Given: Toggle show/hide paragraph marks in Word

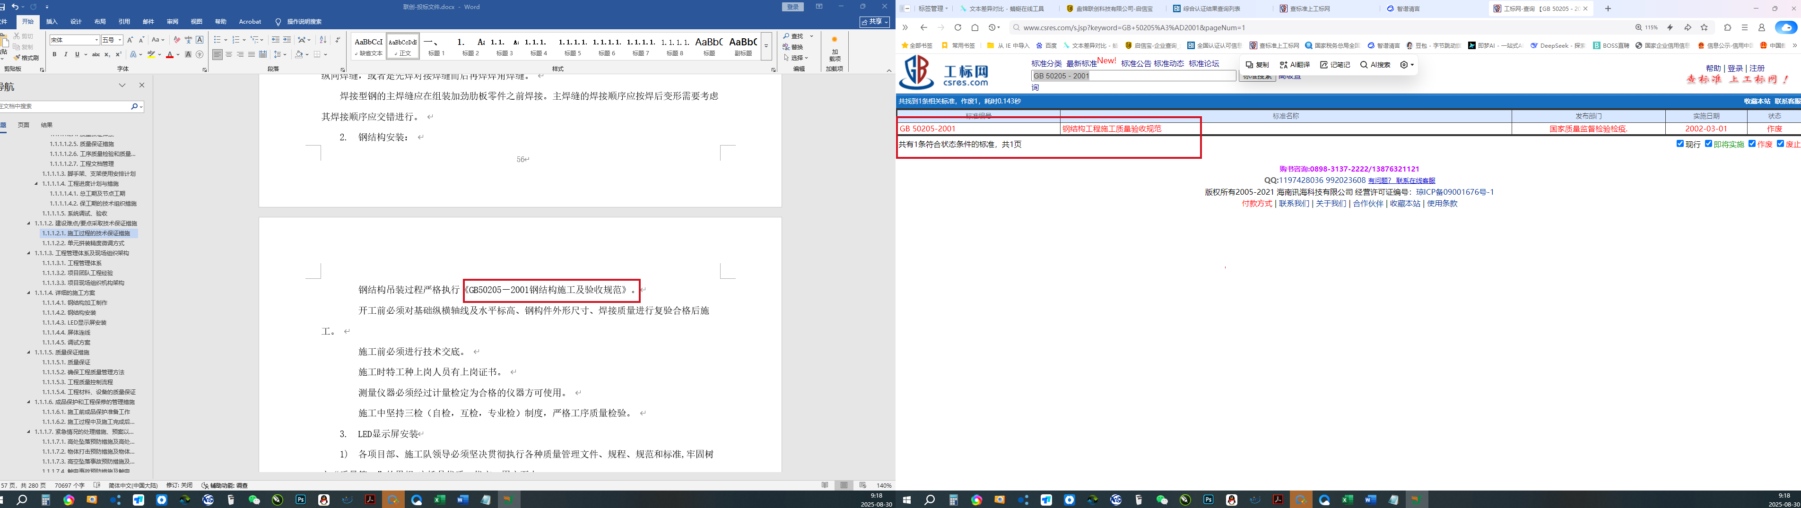Looking at the screenshot, I should pyautogui.click(x=338, y=40).
